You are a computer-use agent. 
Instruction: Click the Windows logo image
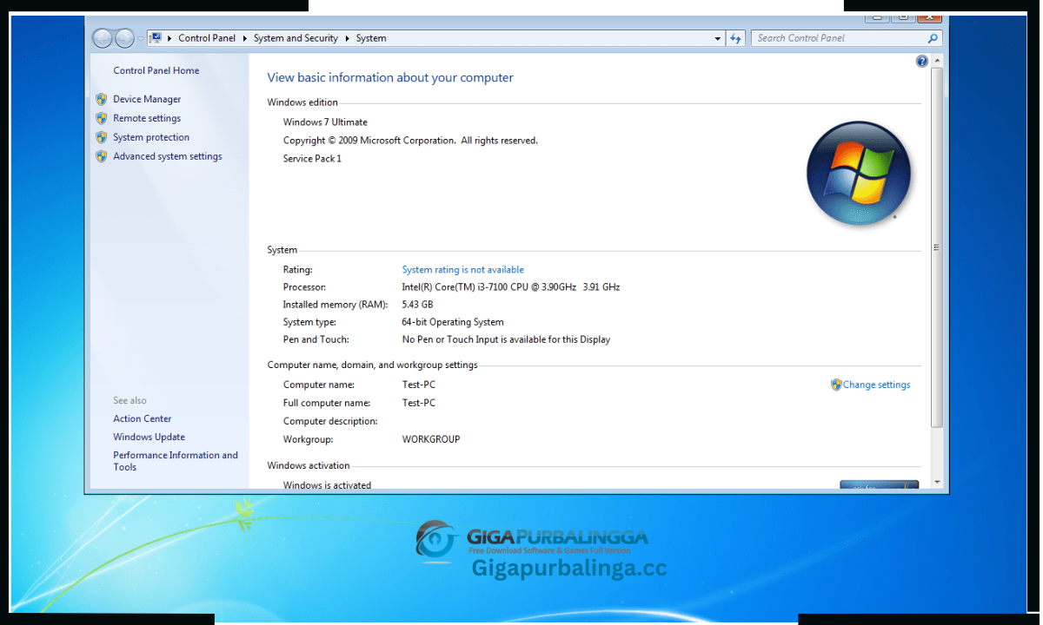point(859,174)
